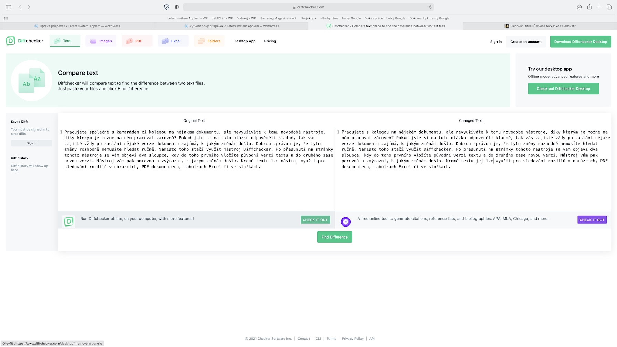The width and height of the screenshot is (617, 347).
Task: Select the PDF compare tab
Action: (137, 41)
